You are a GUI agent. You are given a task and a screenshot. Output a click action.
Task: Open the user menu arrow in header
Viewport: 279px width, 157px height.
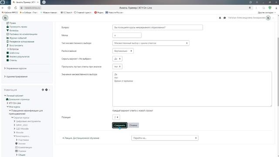tap(273, 18)
